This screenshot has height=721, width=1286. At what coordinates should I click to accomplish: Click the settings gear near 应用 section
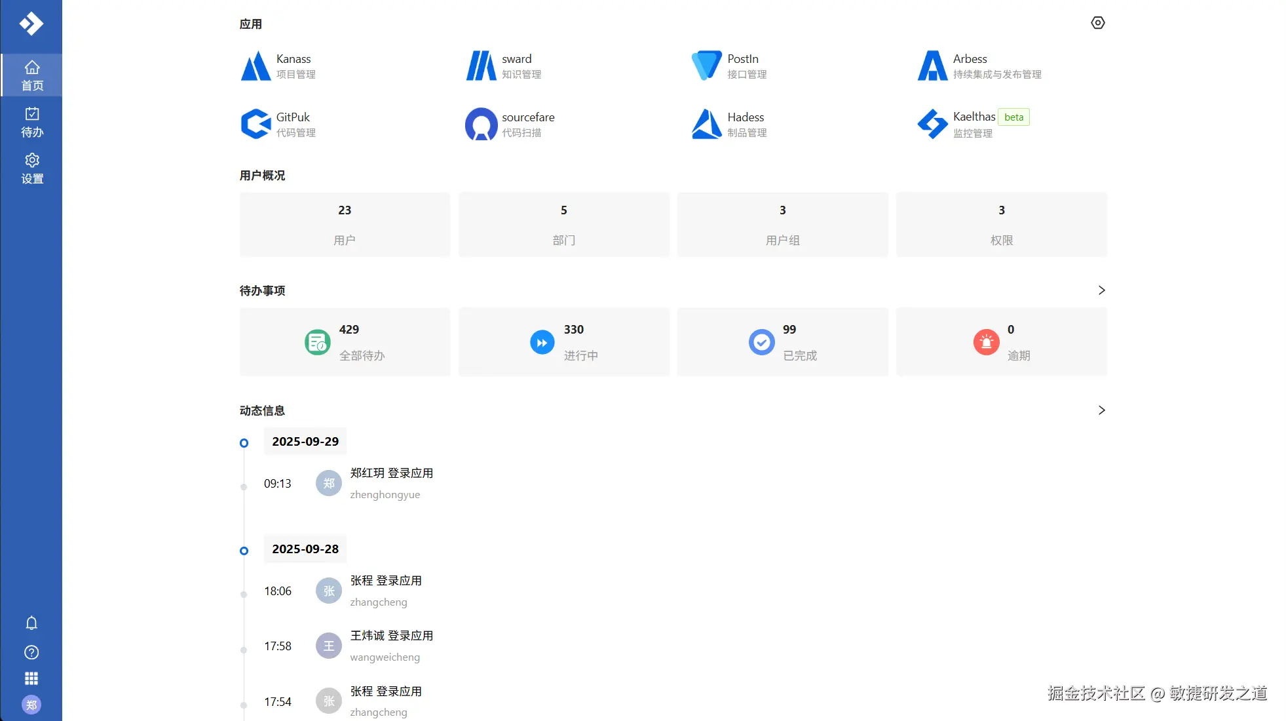[1098, 22]
